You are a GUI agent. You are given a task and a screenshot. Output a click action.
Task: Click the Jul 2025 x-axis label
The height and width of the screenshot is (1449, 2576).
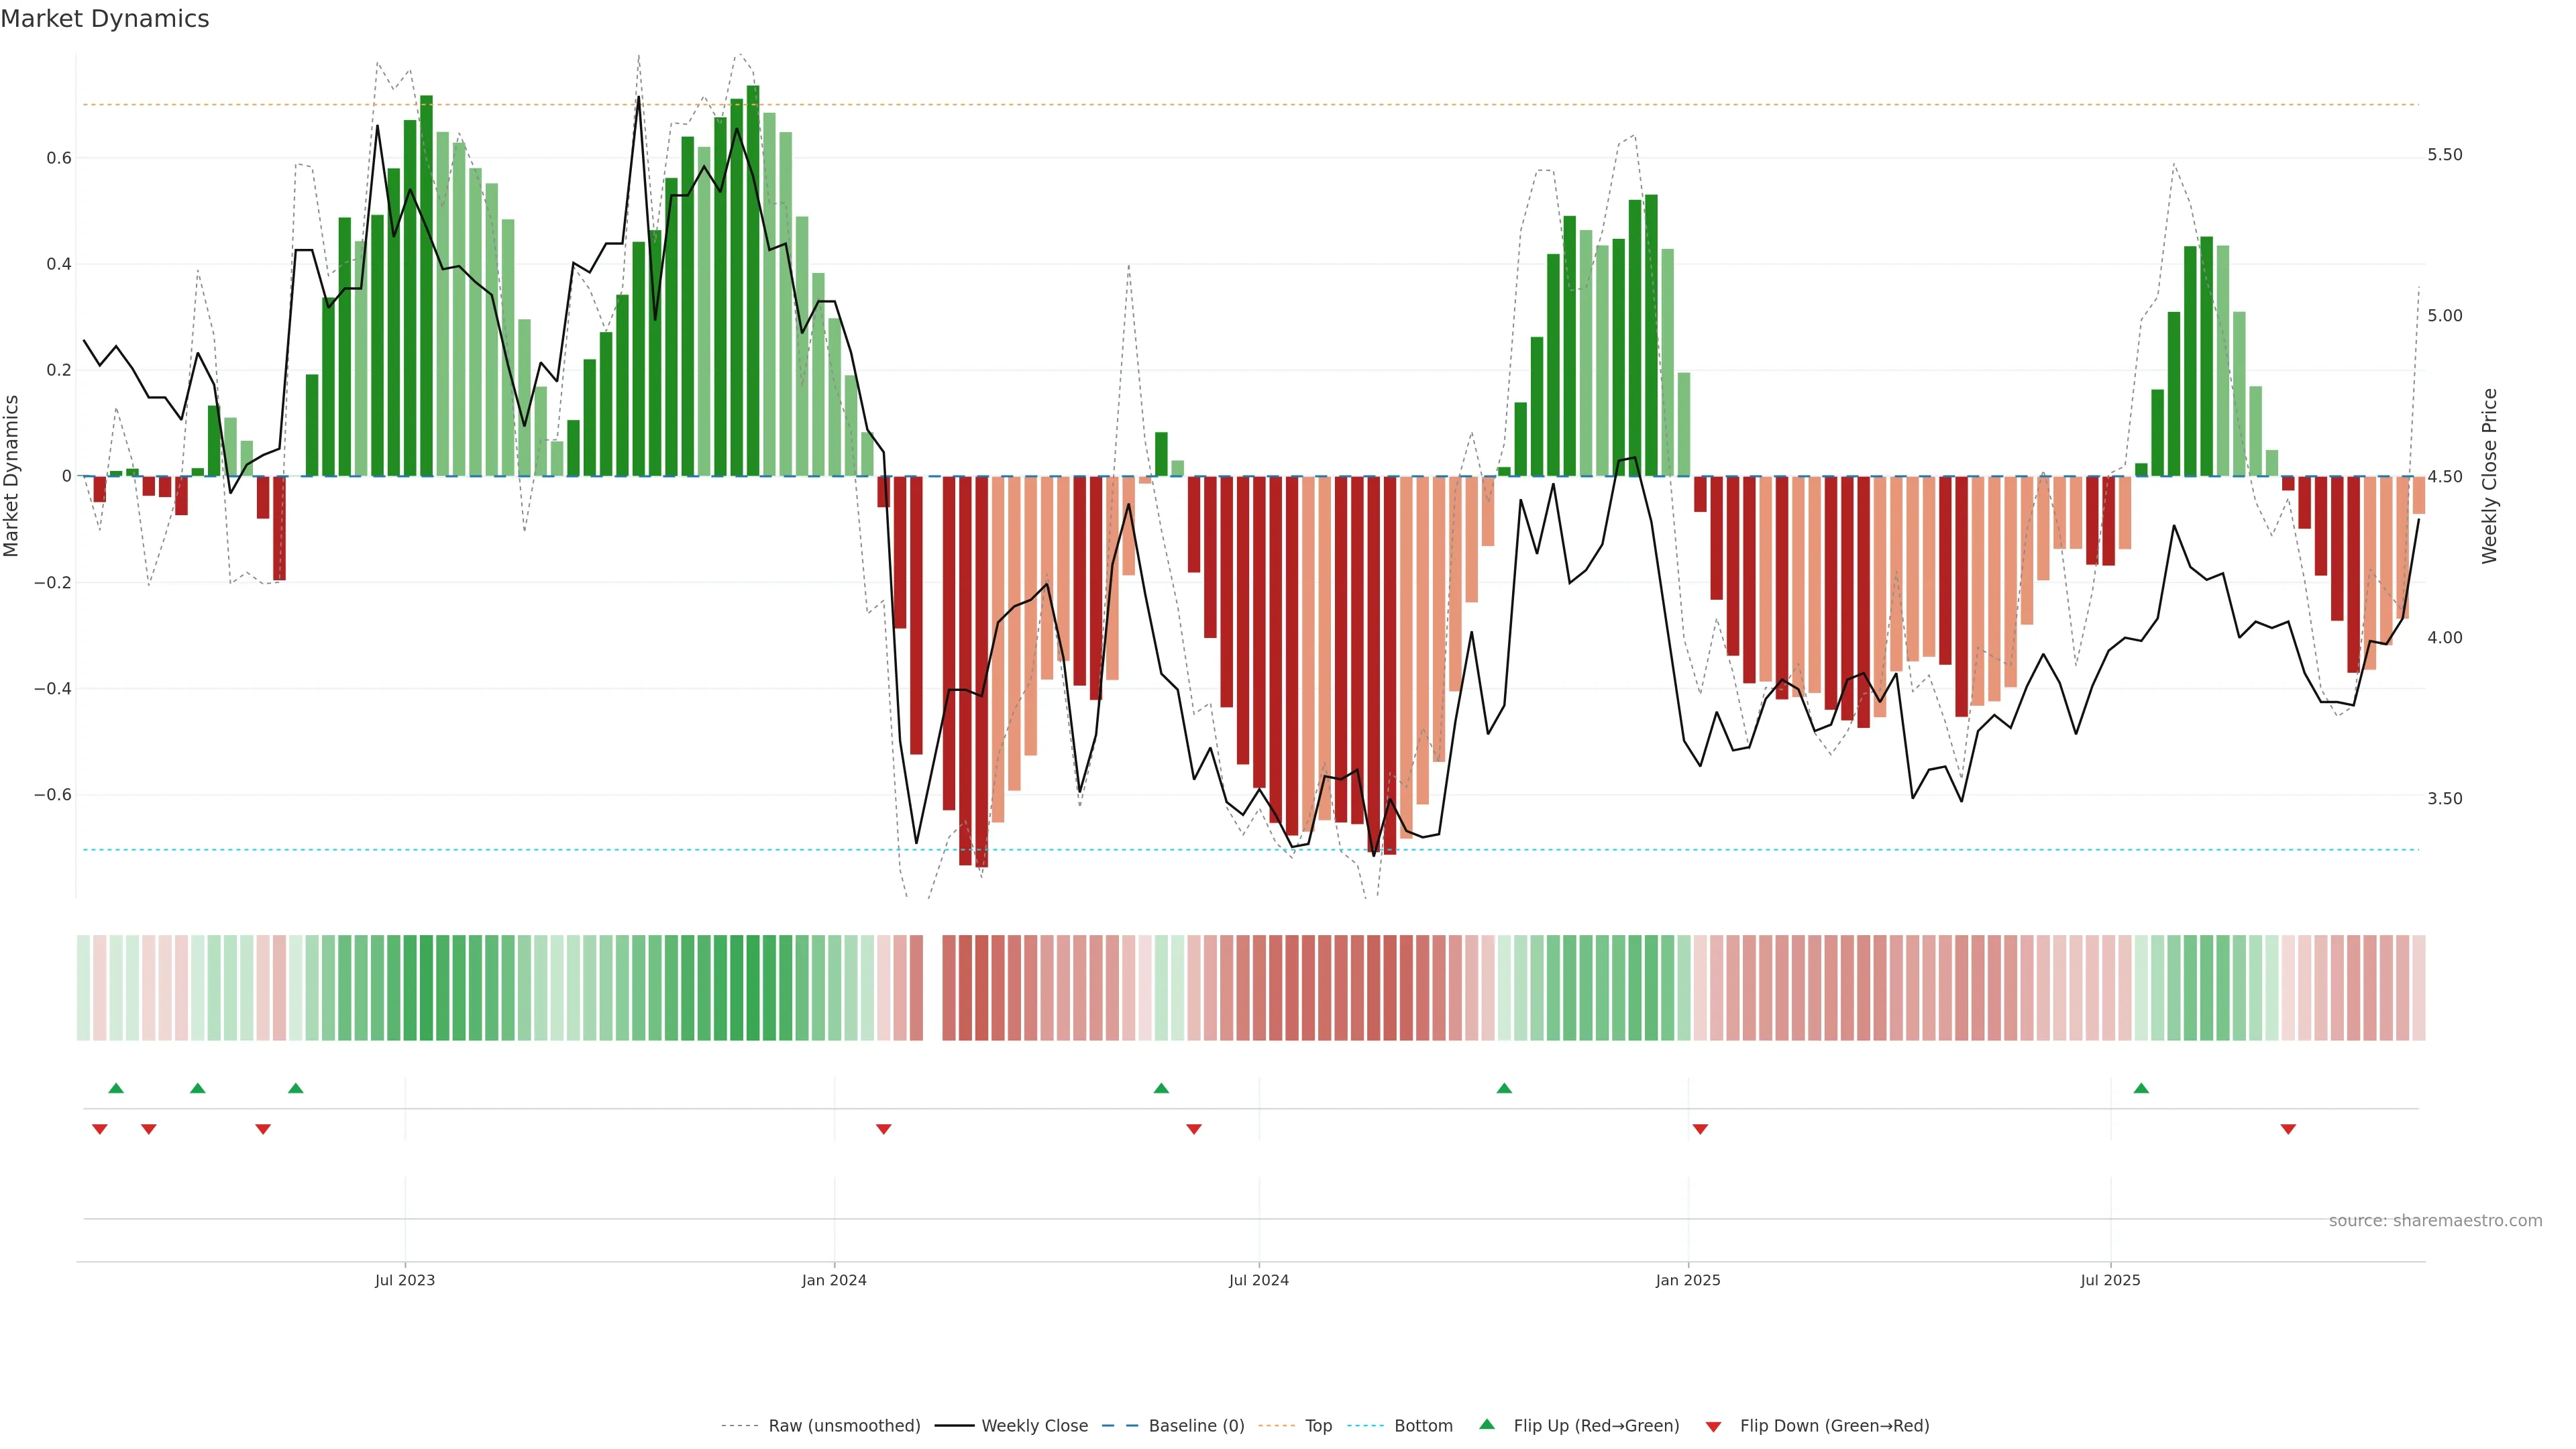[2110, 1280]
